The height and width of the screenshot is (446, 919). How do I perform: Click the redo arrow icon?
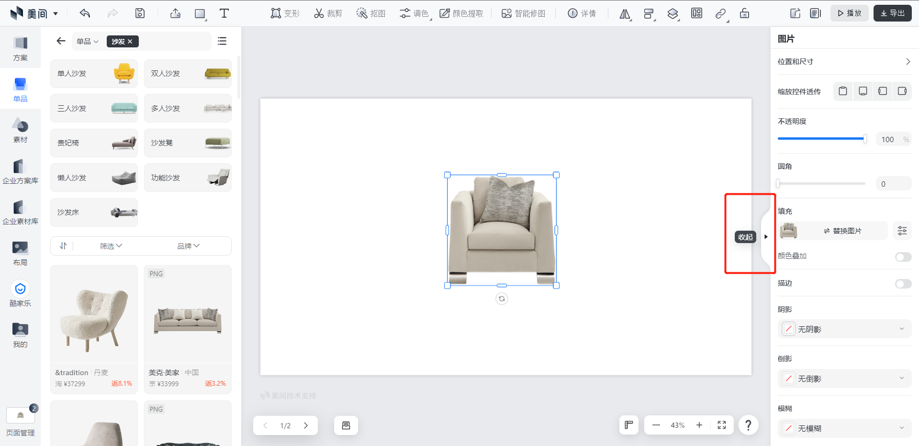[112, 13]
